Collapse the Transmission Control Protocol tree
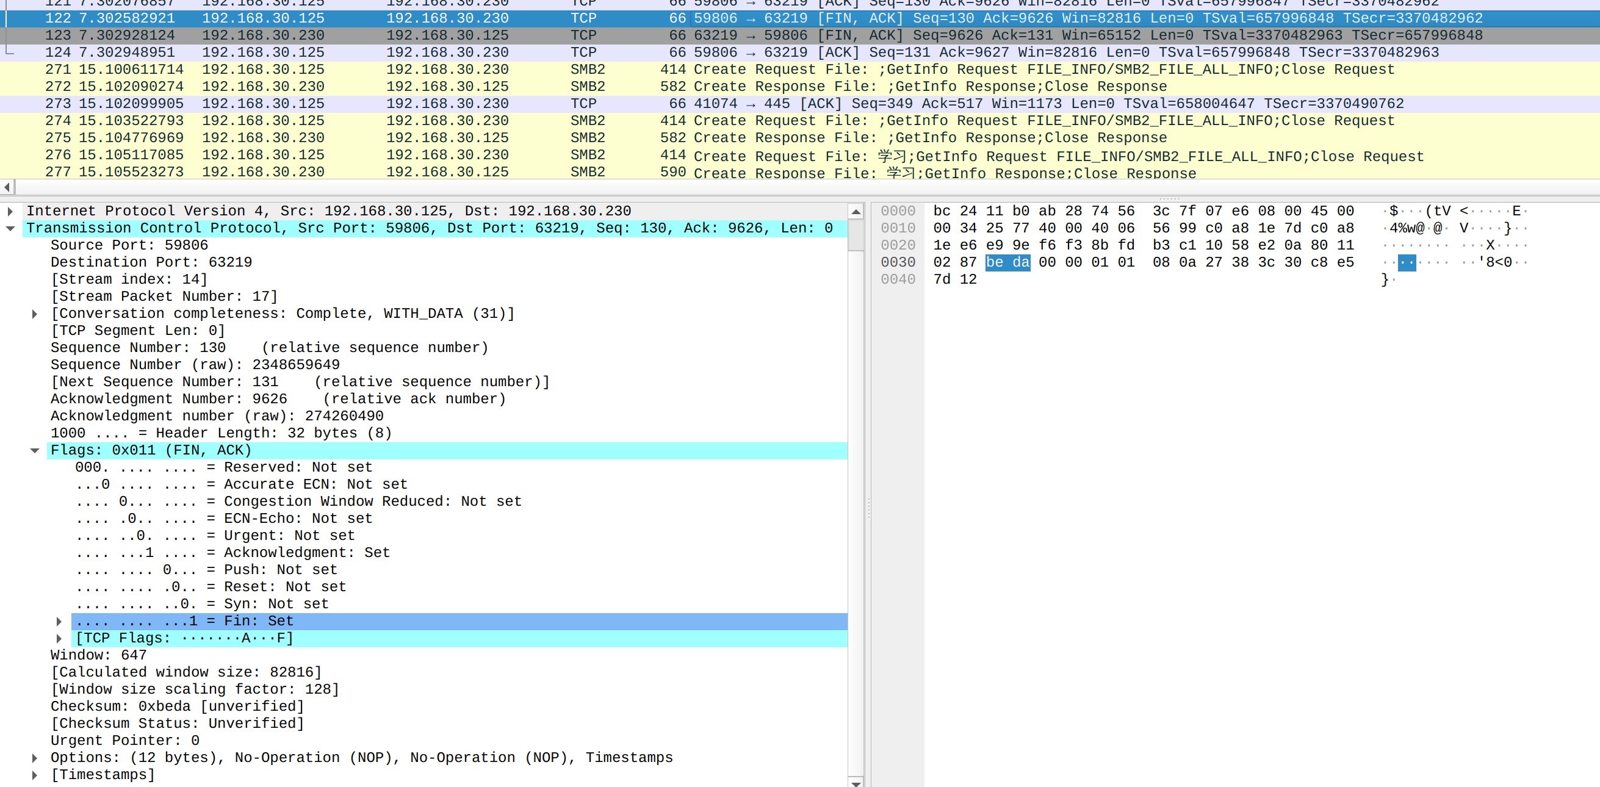Screen dimensions: 1600x787 pyautogui.click(x=10, y=229)
